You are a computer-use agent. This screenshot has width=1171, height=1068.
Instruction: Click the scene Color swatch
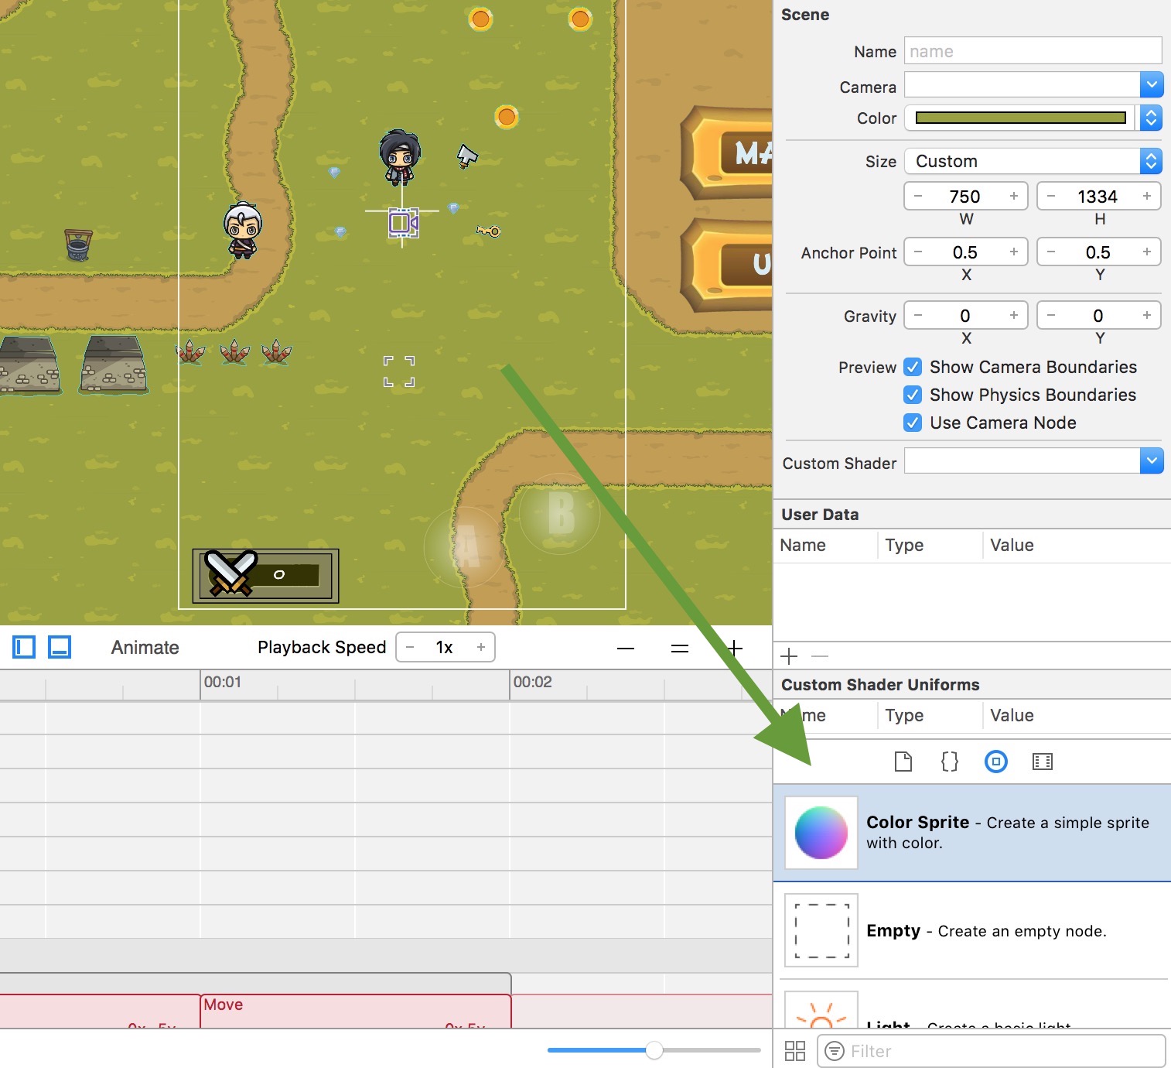[x=1019, y=118]
